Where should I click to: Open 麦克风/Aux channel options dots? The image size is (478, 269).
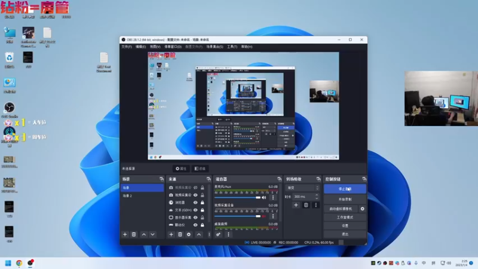273,198
